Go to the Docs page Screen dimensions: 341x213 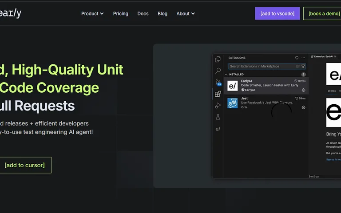coord(143,13)
